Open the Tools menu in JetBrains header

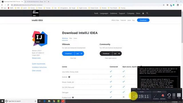pyautogui.click(x=96, y=13)
